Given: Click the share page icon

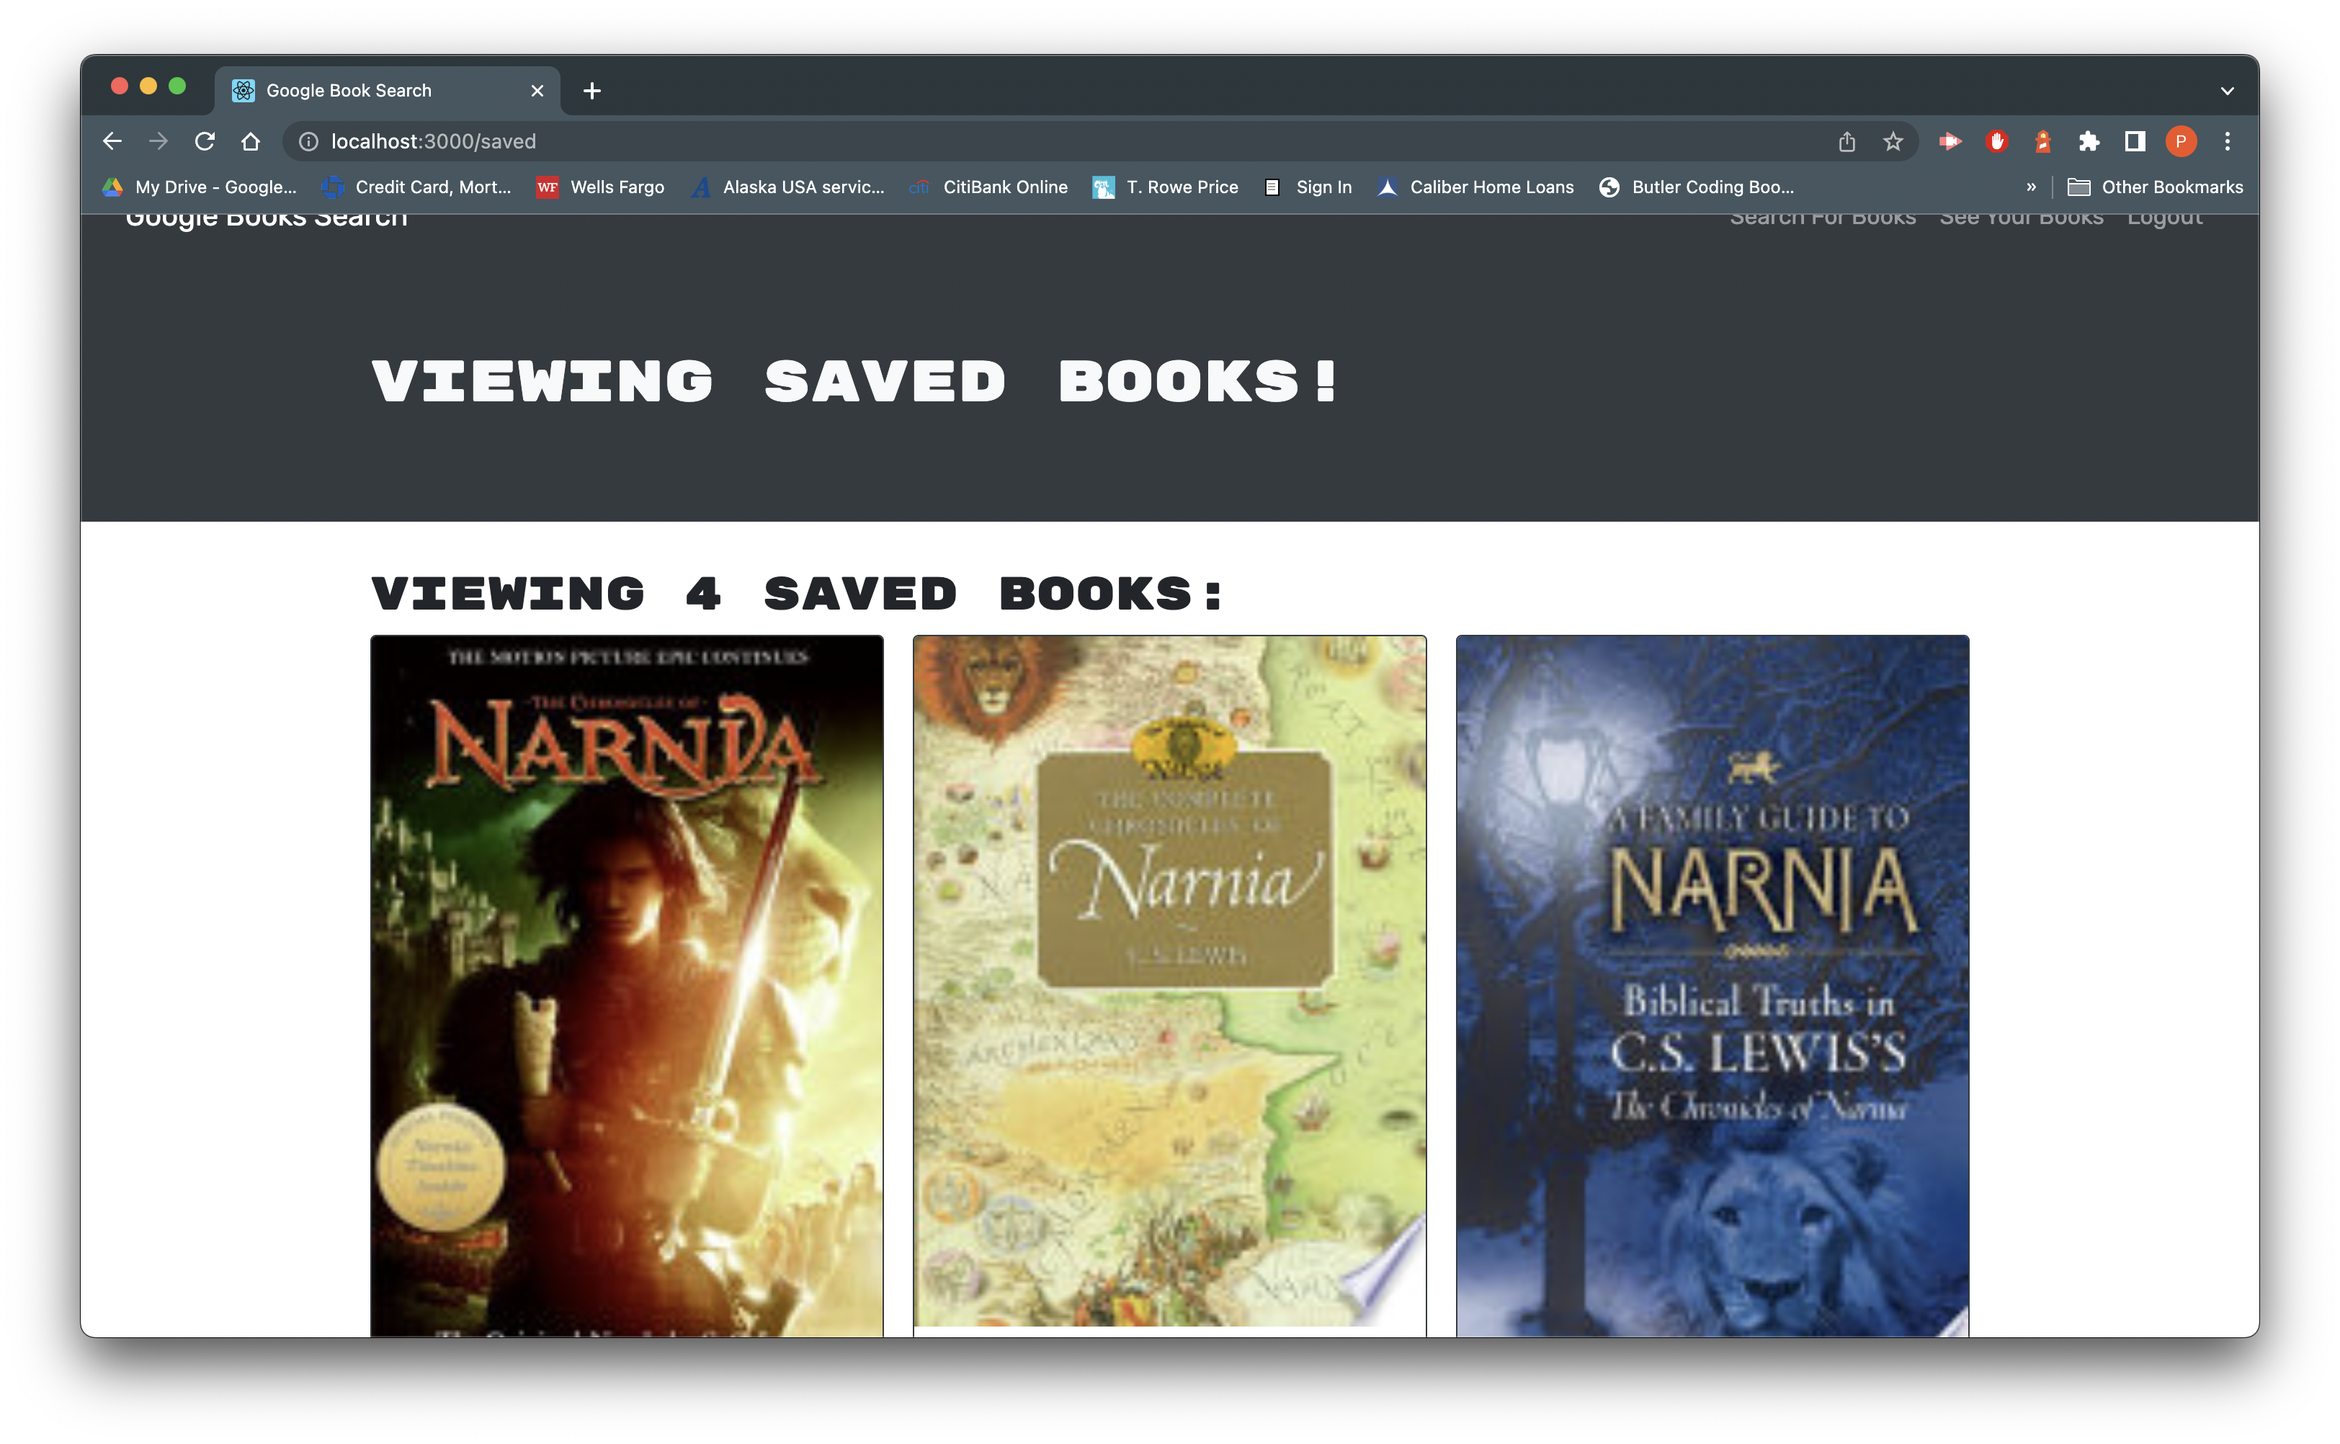Looking at the screenshot, I should coord(1846,141).
